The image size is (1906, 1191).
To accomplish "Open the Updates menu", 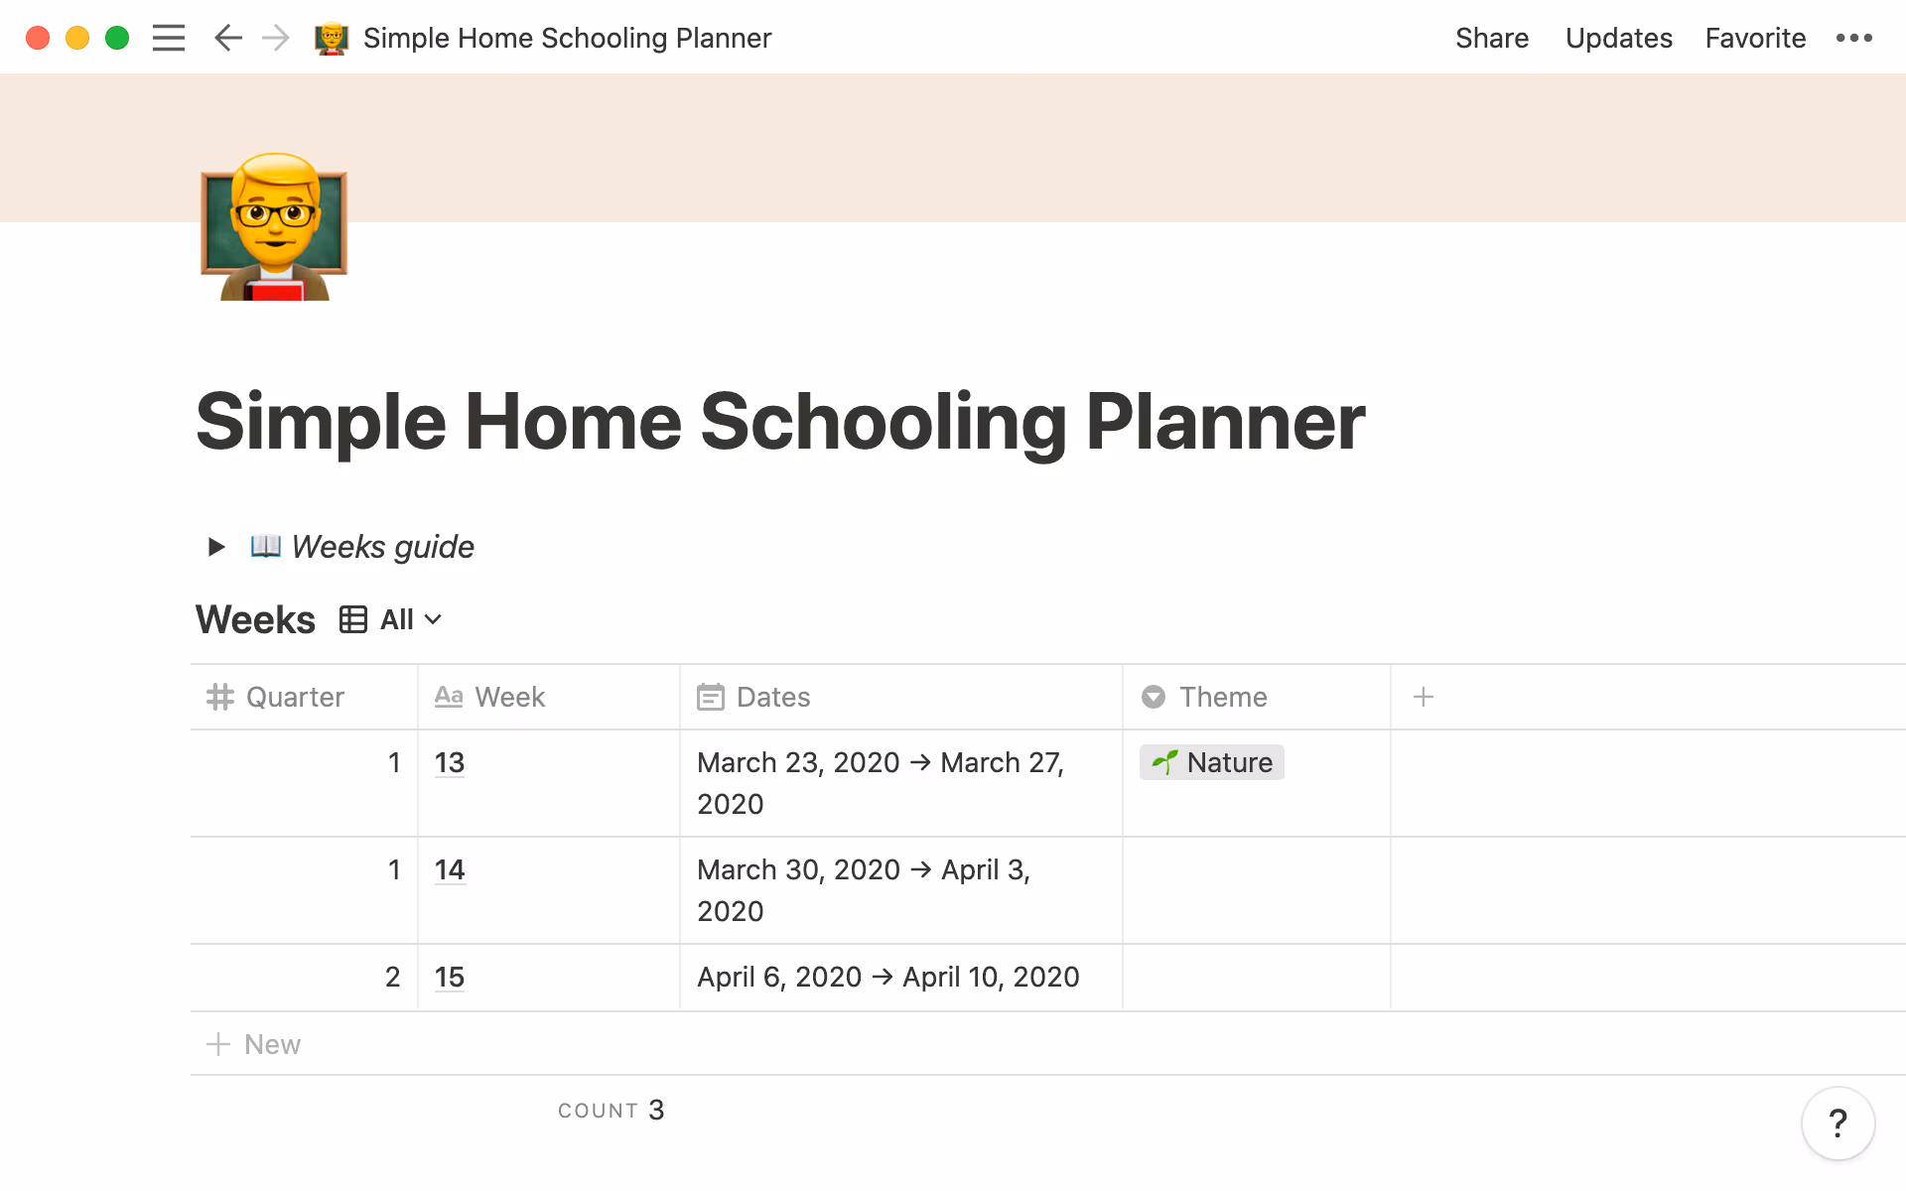I will point(1618,38).
